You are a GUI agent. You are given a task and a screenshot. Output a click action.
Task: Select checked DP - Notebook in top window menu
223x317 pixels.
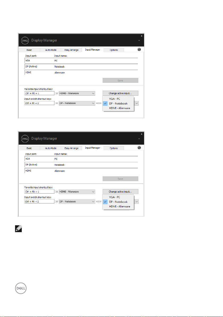click(x=118, y=103)
